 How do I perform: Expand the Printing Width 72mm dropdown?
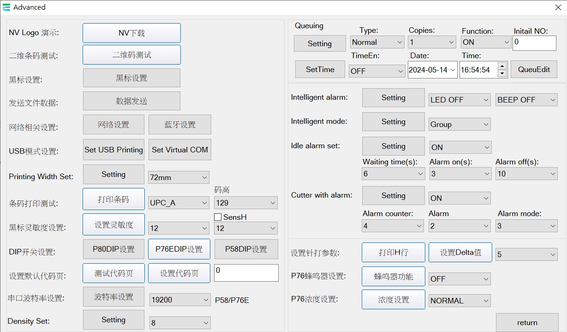pos(205,177)
